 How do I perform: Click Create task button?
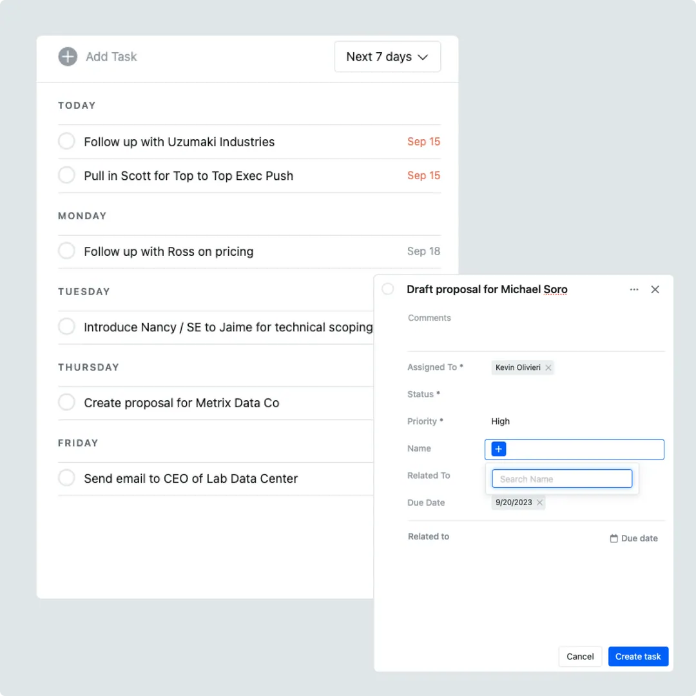click(638, 657)
